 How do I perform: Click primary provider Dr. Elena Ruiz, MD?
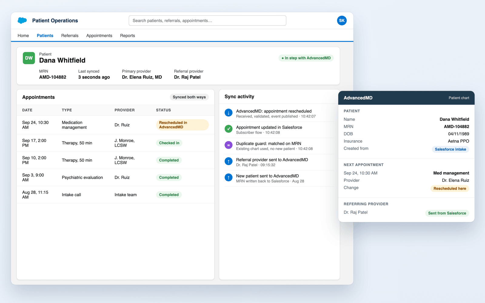pyautogui.click(x=142, y=77)
